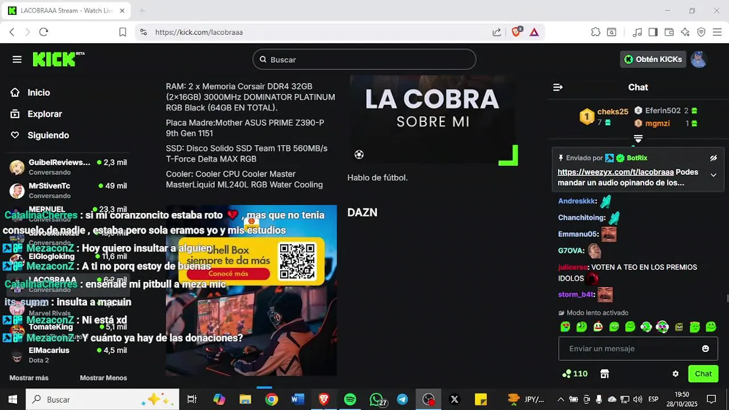Open the LA COBRA SOBRE MI banner
Image resolution: width=729 pixels, height=410 pixels.
433,120
